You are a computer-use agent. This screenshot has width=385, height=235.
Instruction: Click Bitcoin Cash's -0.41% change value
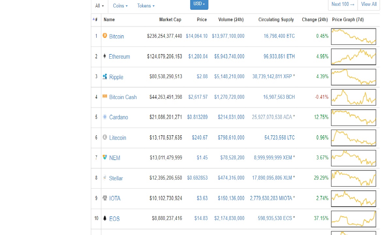[x=322, y=97]
